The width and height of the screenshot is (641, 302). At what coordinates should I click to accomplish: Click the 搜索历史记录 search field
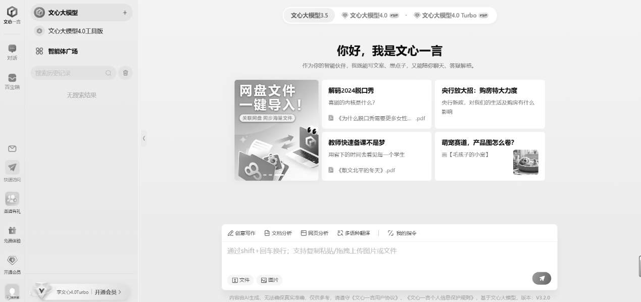[68, 73]
